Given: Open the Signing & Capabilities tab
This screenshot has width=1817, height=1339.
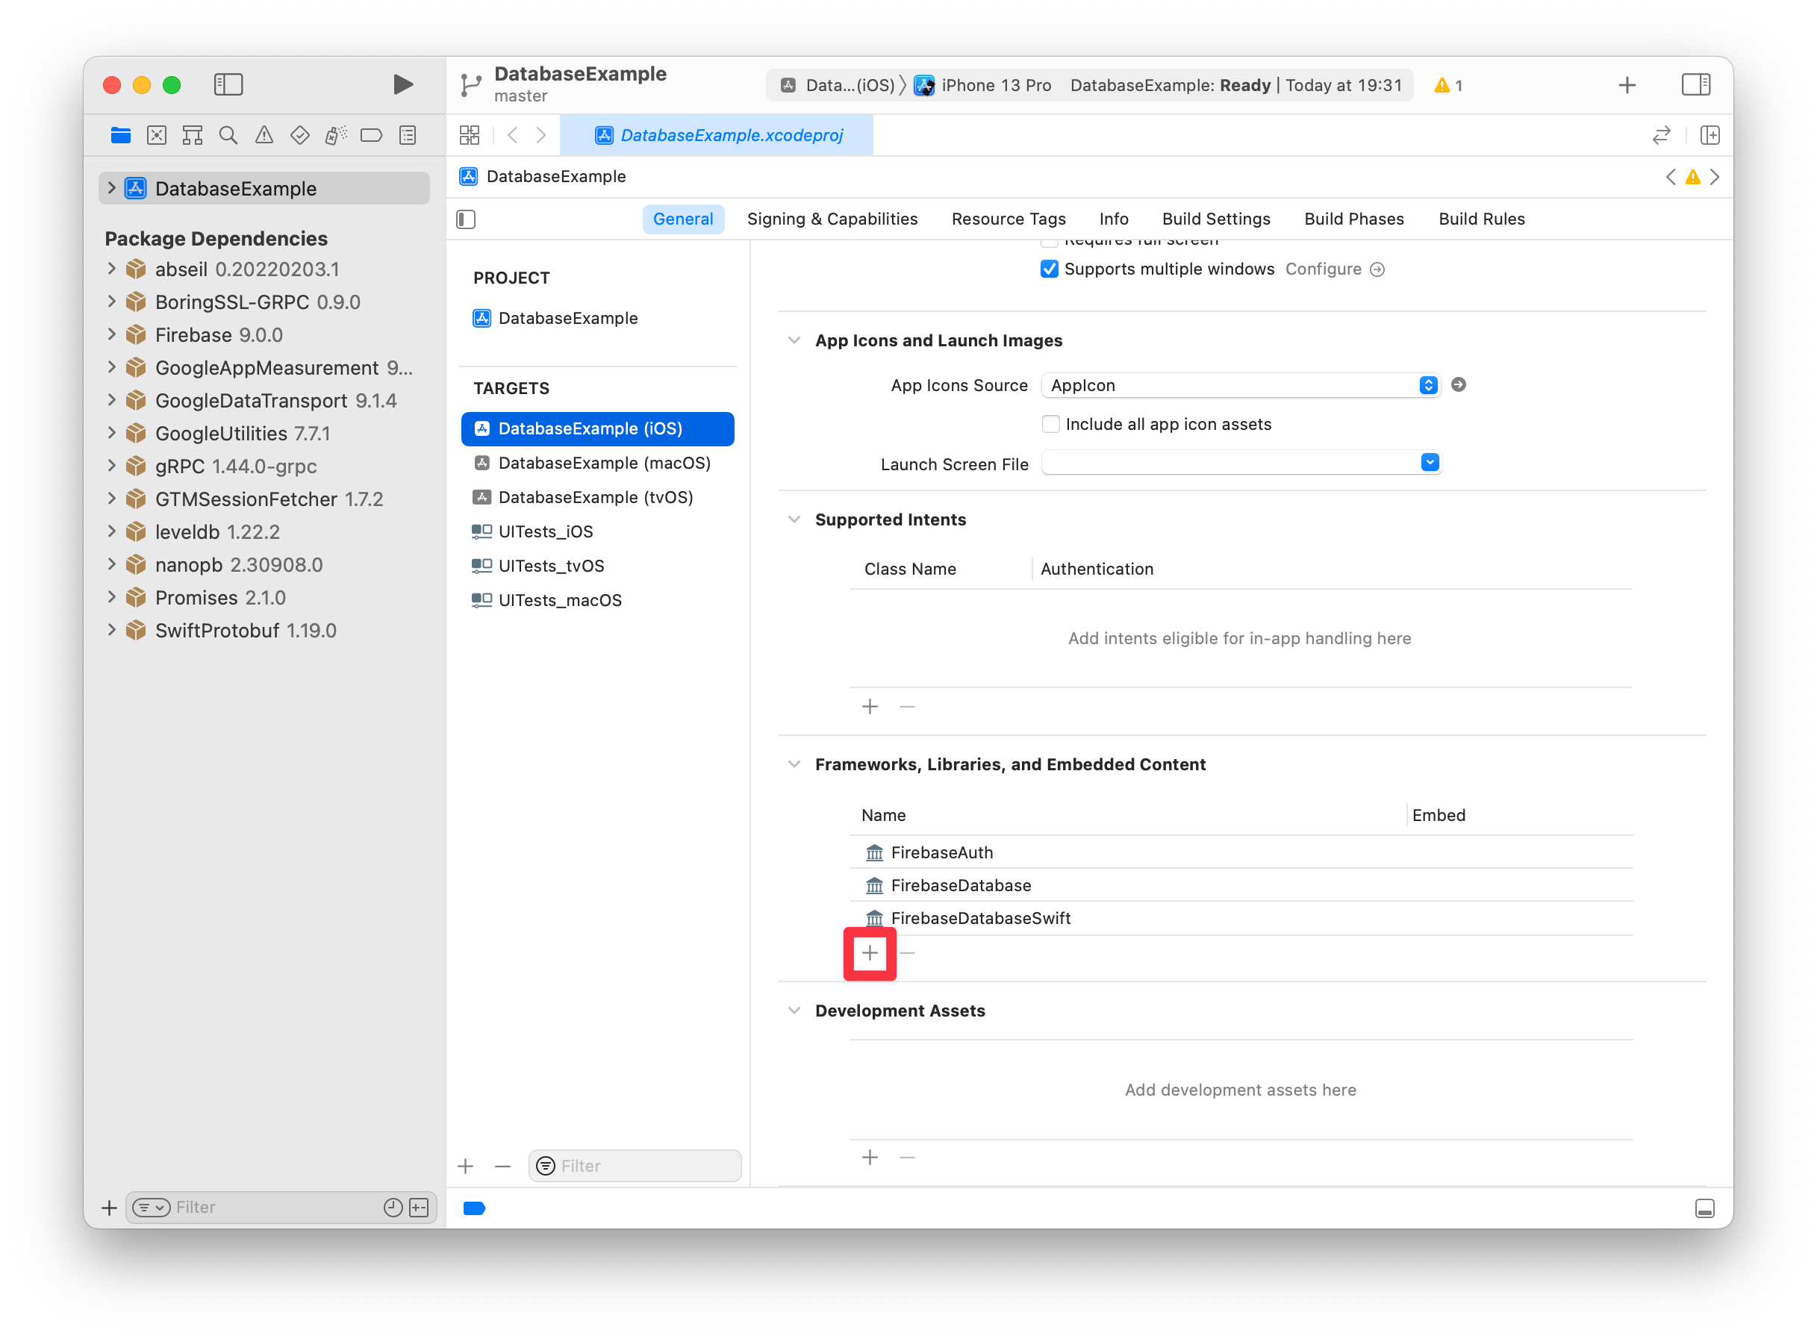Looking at the screenshot, I should (x=832, y=219).
